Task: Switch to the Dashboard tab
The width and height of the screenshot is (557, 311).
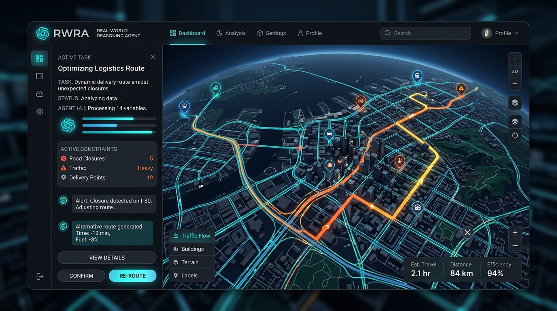Action: coord(187,33)
